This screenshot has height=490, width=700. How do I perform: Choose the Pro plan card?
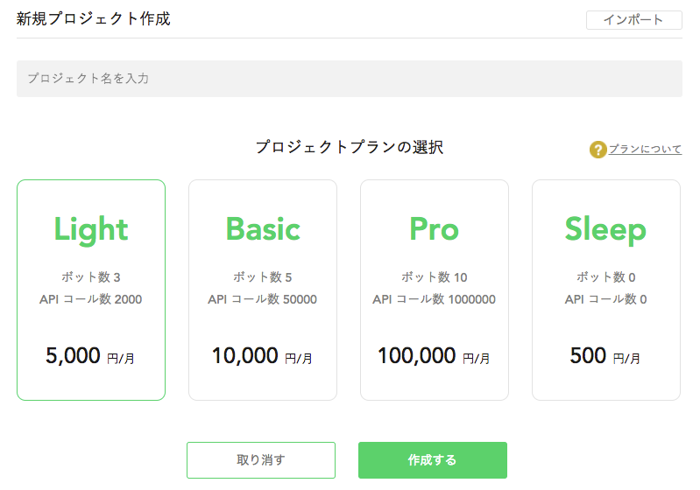[435, 290]
